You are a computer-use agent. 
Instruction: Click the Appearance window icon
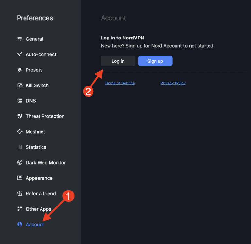(20, 178)
